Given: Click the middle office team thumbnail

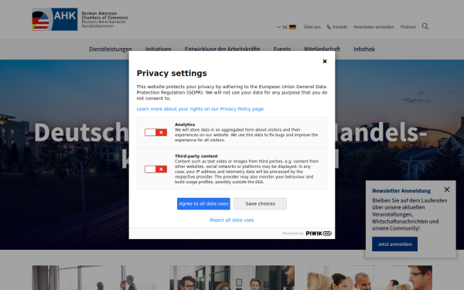Looking at the screenshot, I should (x=232, y=278).
